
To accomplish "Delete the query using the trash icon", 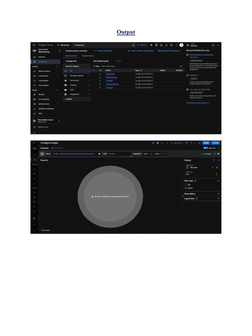I will coord(218,154).
